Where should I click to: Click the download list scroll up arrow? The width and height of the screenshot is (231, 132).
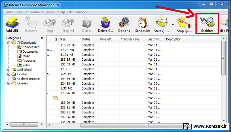pos(224,38)
